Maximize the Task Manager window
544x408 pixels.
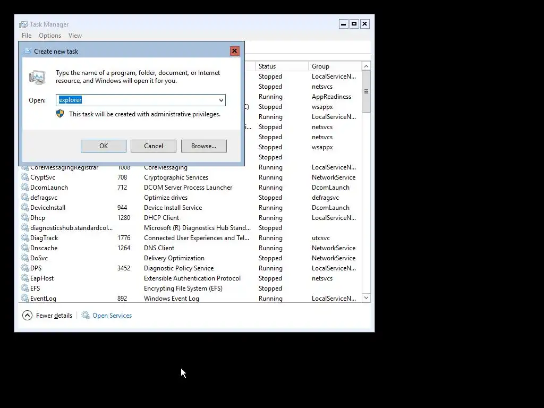click(x=354, y=23)
